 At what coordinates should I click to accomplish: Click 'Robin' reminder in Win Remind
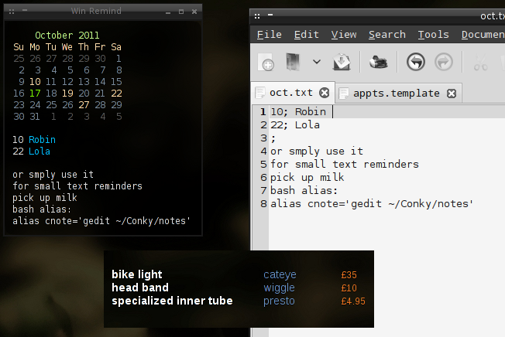point(42,140)
